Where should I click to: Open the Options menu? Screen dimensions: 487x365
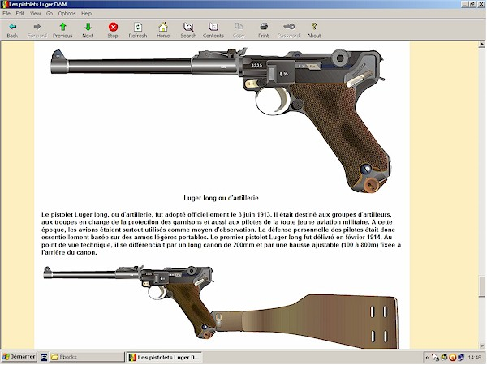[67, 13]
